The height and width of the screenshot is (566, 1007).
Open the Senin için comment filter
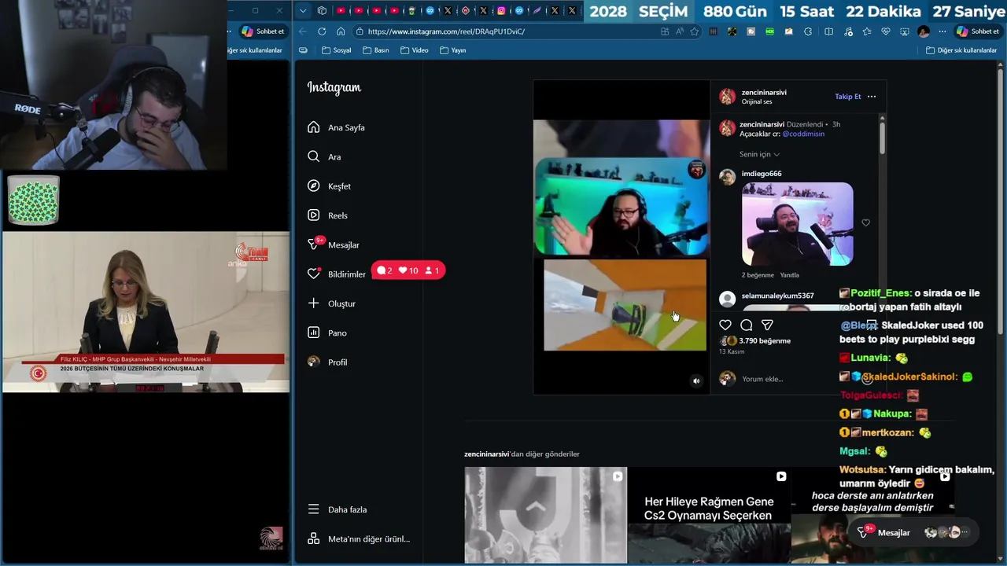tap(759, 154)
